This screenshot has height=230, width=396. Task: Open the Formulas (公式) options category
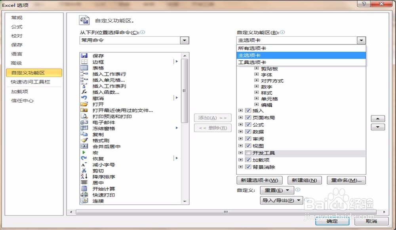[17, 27]
